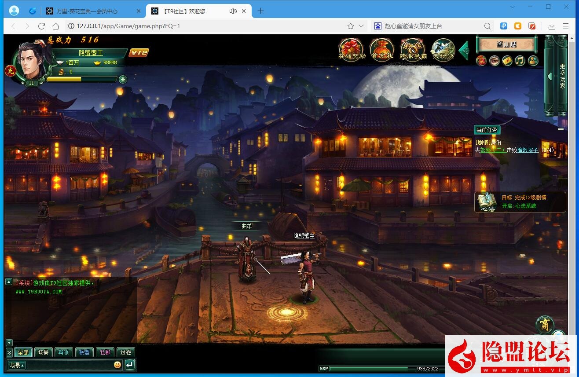579x377 pixels.
Task: Switch to the 私聊 chat tab
Action: (x=105, y=352)
